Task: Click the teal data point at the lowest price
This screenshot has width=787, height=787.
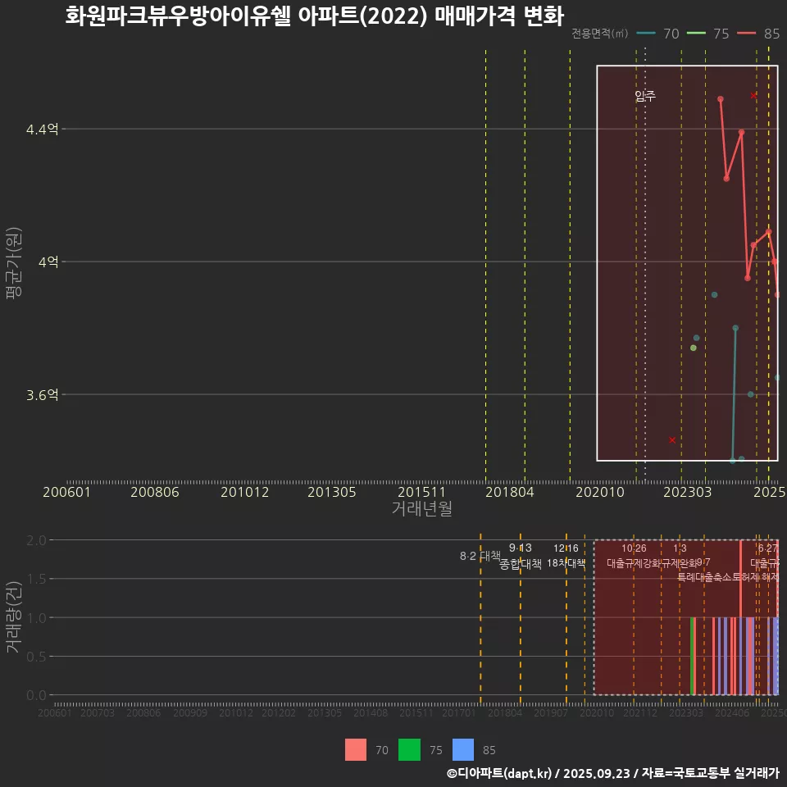Action: [x=732, y=461]
